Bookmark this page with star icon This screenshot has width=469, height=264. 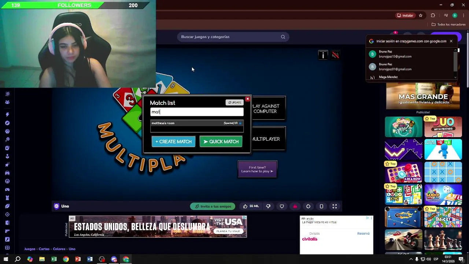point(421,15)
